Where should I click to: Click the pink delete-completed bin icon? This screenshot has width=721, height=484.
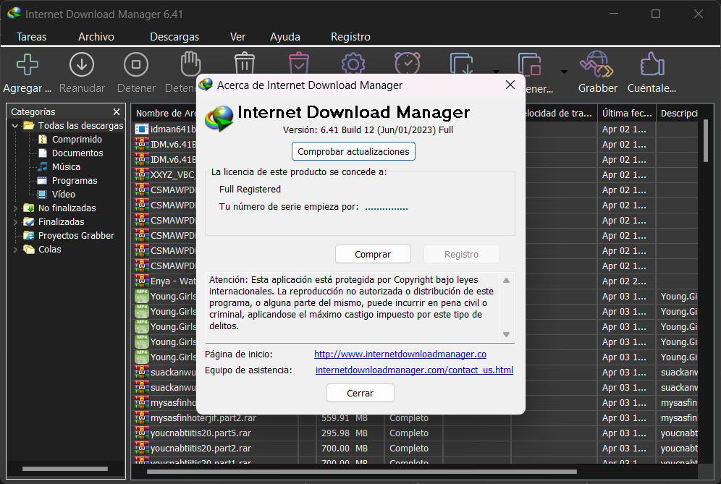click(x=298, y=64)
